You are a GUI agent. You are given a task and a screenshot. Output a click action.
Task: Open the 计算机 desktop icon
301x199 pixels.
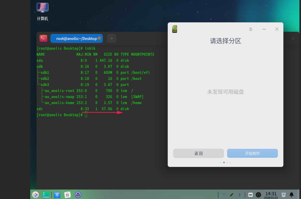click(43, 8)
